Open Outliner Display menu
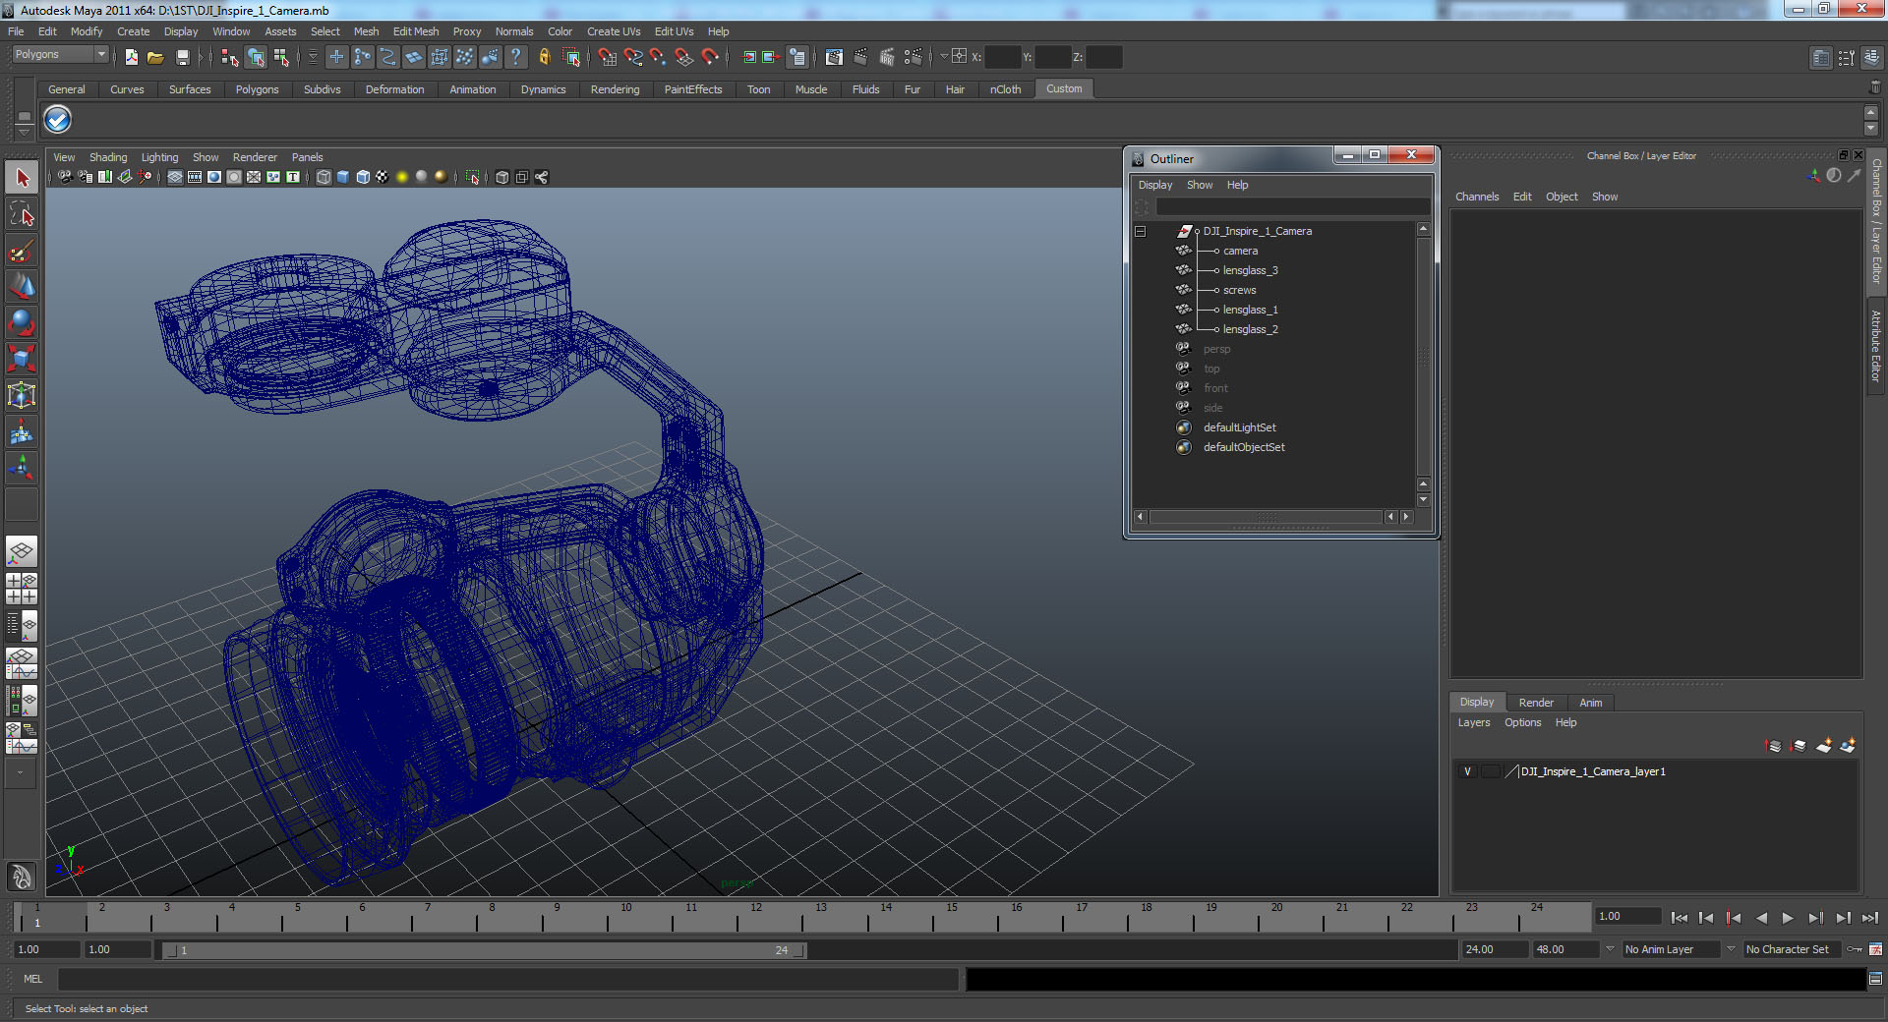The image size is (1888, 1022). point(1155,185)
